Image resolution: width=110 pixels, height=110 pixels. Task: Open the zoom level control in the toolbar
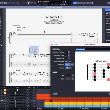pyautogui.click(x=90, y=3)
